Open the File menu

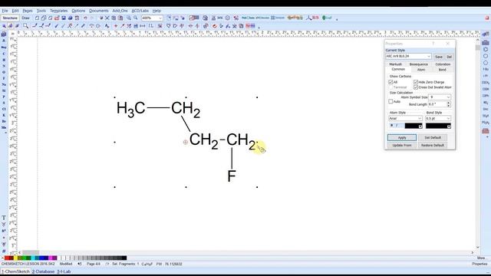tap(5, 11)
